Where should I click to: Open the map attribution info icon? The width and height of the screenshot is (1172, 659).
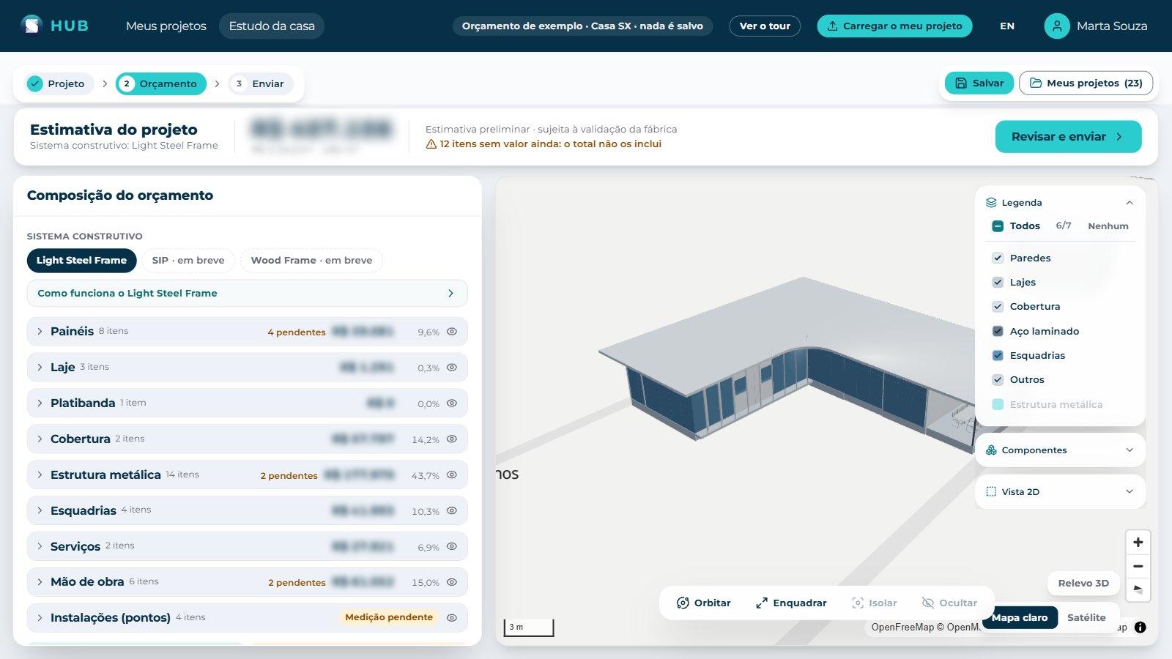pos(1140,627)
